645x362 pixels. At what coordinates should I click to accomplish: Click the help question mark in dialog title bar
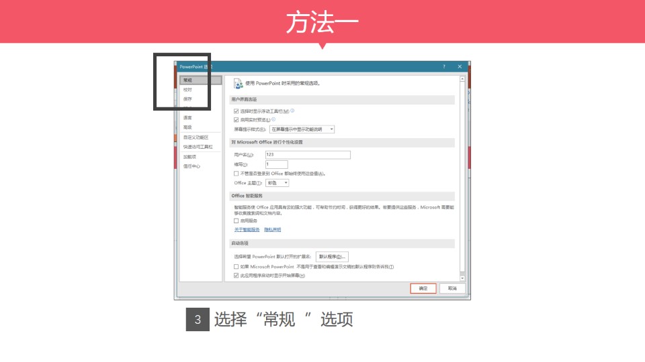click(x=444, y=67)
